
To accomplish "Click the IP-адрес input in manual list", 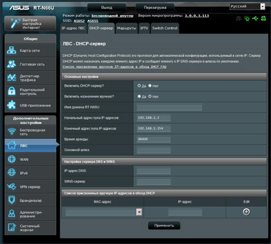I will (185, 212).
